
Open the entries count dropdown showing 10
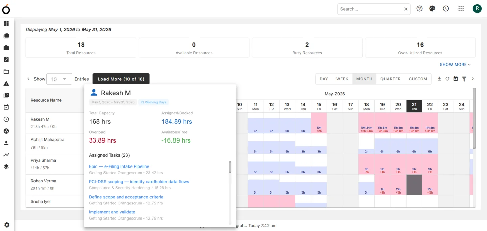[59, 79]
